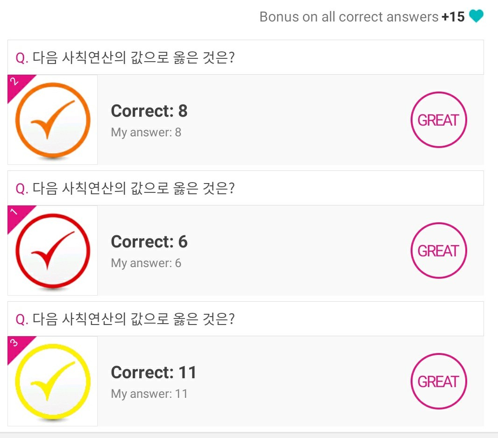Select the 'Correct: 6' result text

[149, 242]
